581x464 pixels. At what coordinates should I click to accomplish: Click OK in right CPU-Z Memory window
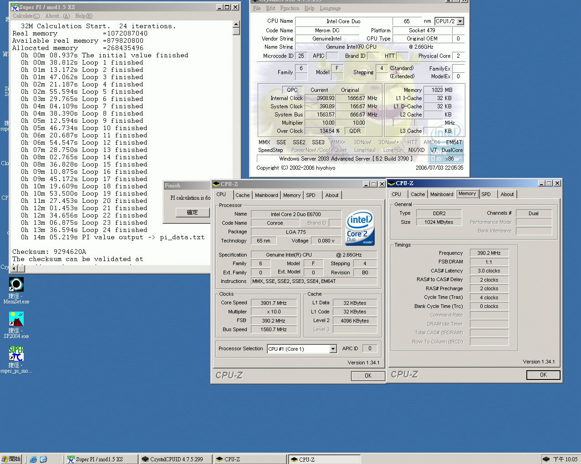(x=543, y=375)
